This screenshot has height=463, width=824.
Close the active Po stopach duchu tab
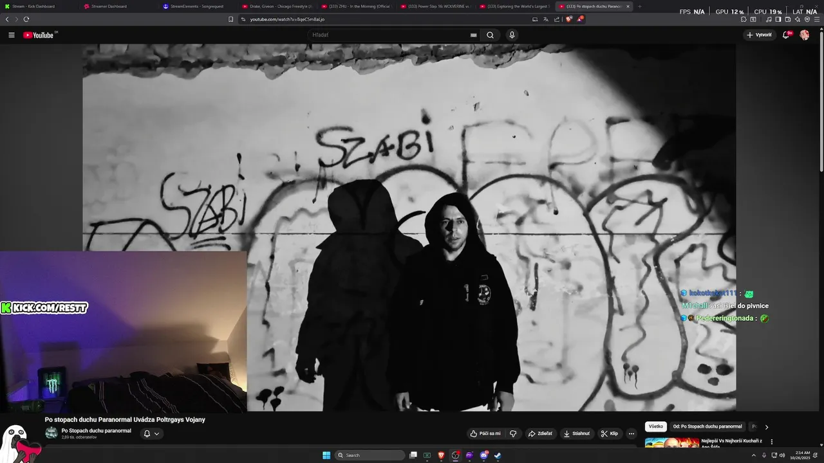tap(628, 6)
